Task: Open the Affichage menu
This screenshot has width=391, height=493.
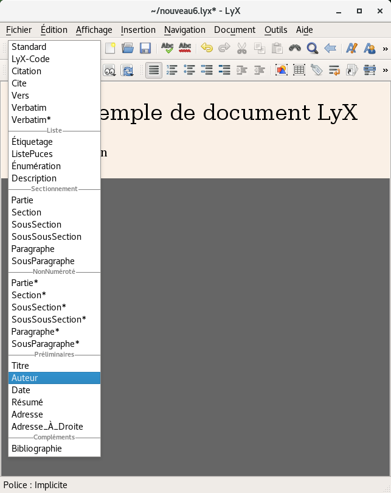Action: (94, 30)
